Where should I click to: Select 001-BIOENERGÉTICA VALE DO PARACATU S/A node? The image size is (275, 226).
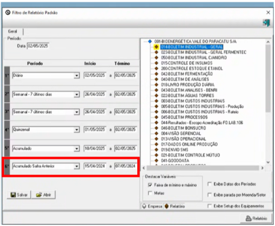196,41
